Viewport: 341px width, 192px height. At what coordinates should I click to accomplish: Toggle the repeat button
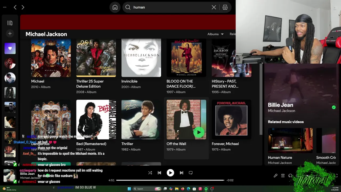(x=191, y=173)
